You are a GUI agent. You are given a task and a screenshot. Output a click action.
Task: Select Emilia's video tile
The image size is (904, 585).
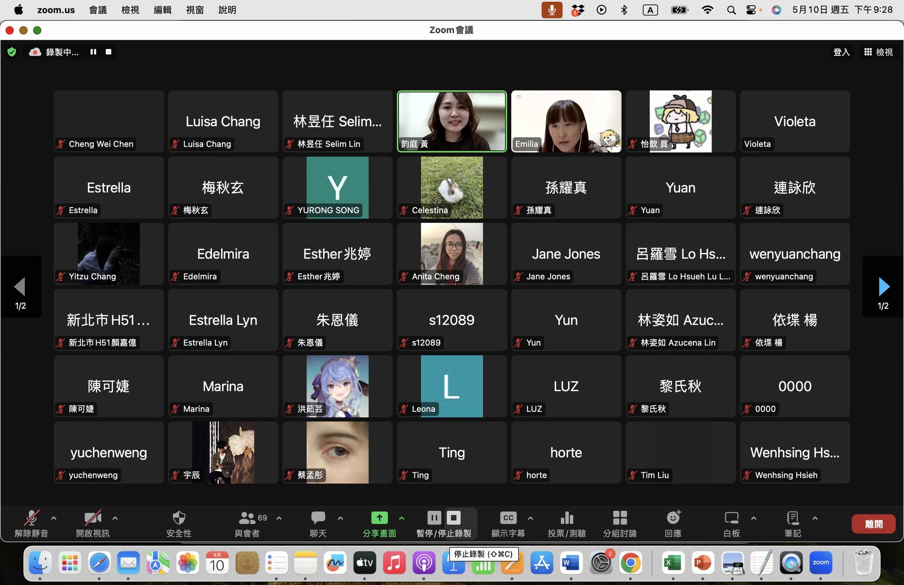[x=566, y=122]
